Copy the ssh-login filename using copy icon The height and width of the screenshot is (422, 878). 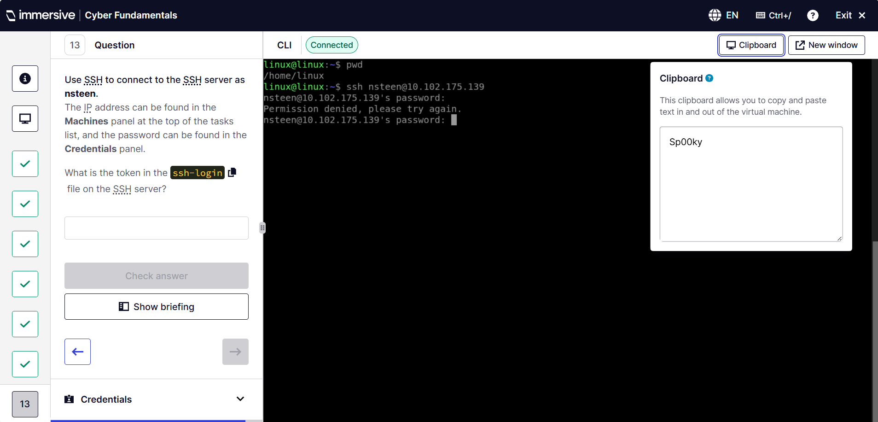pyautogui.click(x=232, y=172)
